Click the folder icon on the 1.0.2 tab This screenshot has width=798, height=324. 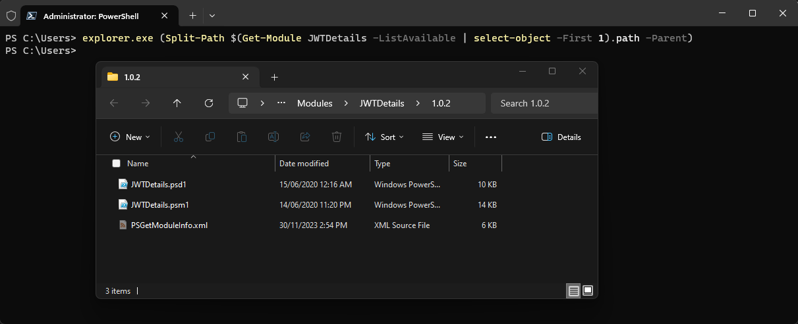pos(113,77)
